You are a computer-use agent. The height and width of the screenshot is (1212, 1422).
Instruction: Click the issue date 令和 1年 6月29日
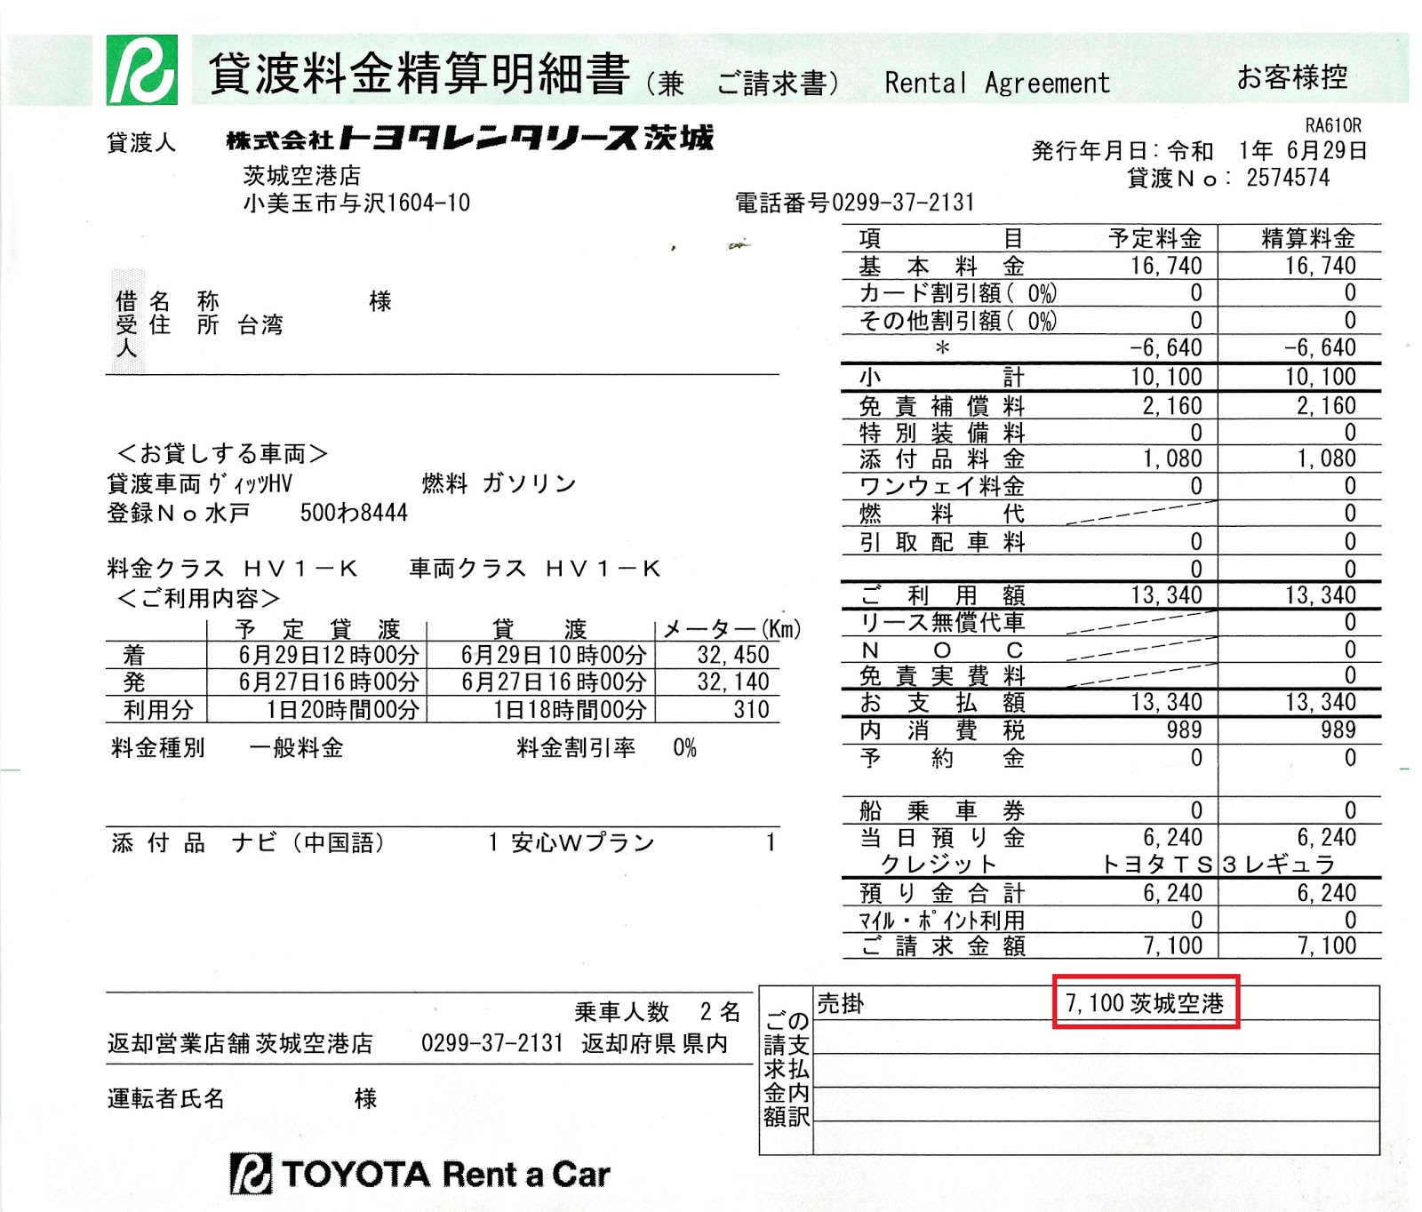(1266, 150)
